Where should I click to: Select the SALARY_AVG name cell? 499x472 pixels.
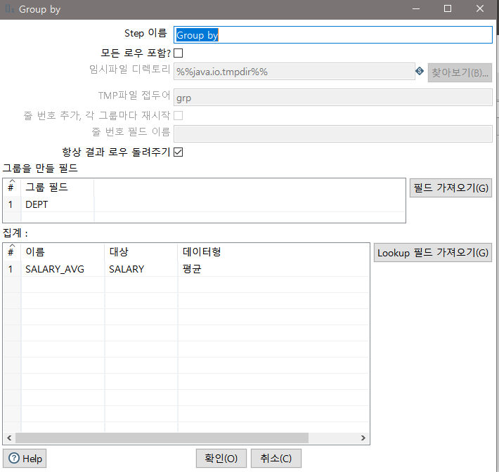63,269
